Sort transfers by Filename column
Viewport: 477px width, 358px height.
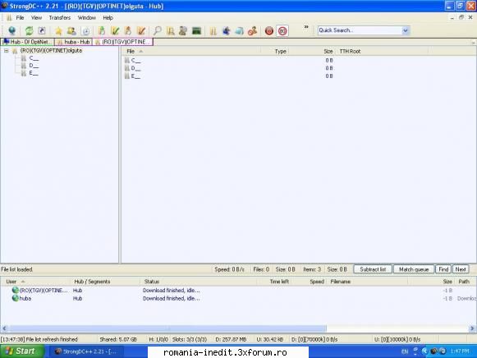366,282
